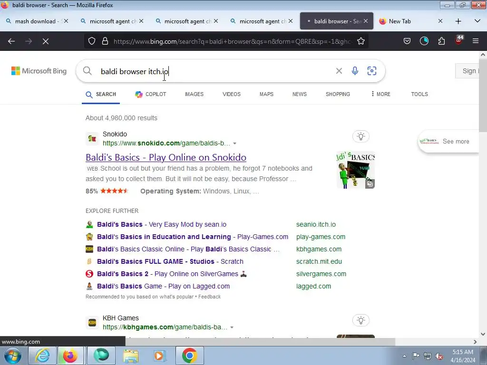Expand the Snokido URL dropdown arrow

pos(235,144)
